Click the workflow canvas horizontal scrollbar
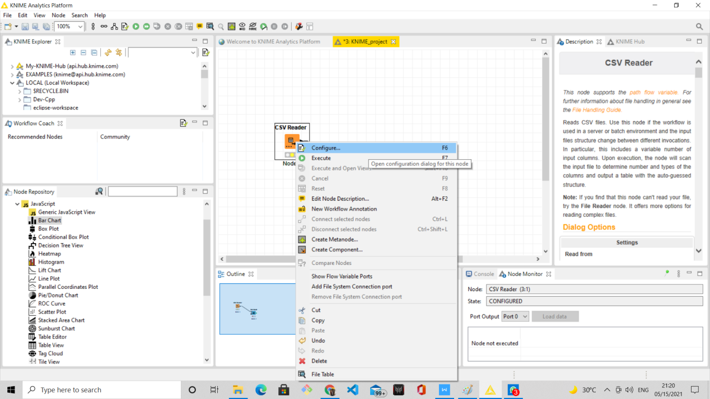The width and height of the screenshot is (710, 399). 380,259
